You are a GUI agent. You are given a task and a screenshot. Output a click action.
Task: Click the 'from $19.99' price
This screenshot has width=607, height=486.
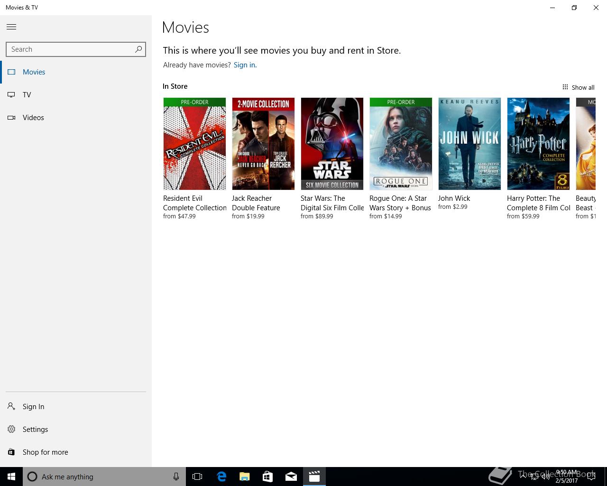pyautogui.click(x=248, y=216)
